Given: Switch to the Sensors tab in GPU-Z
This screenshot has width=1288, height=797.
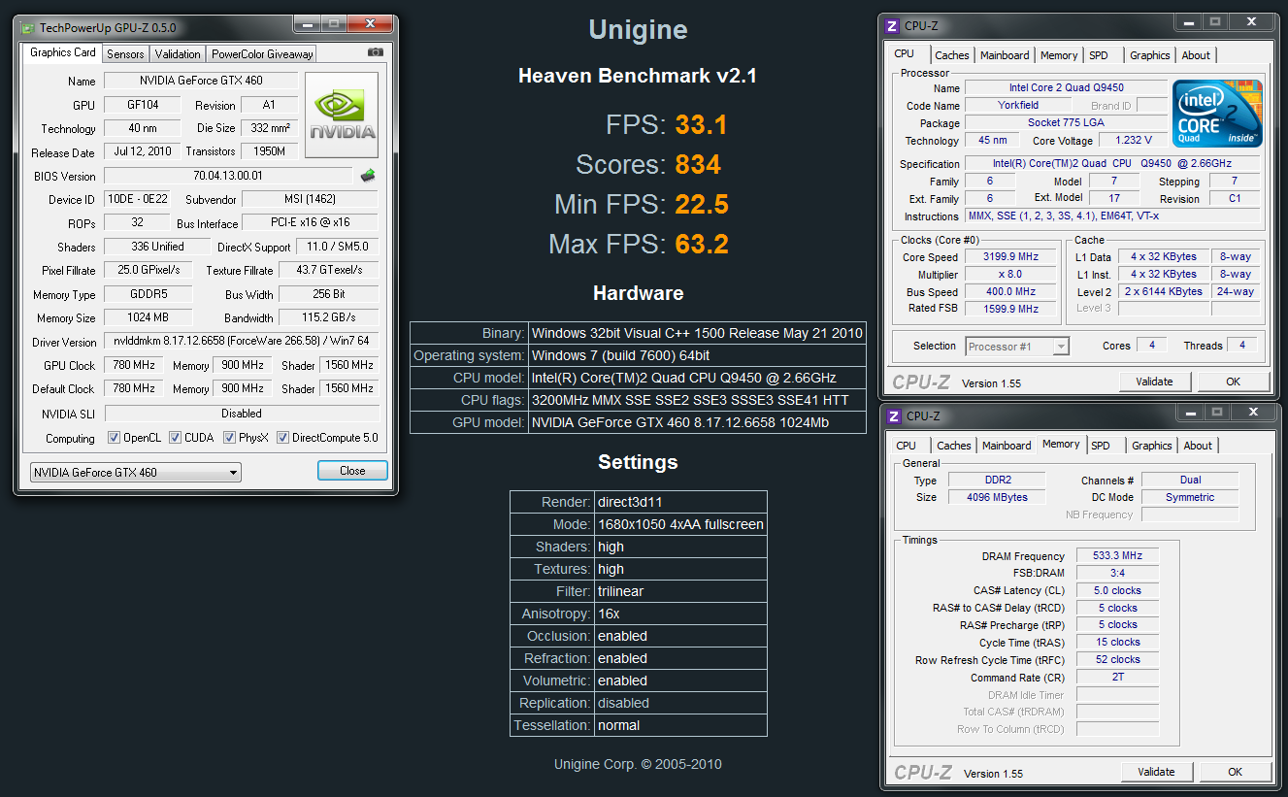Looking at the screenshot, I should click(125, 54).
